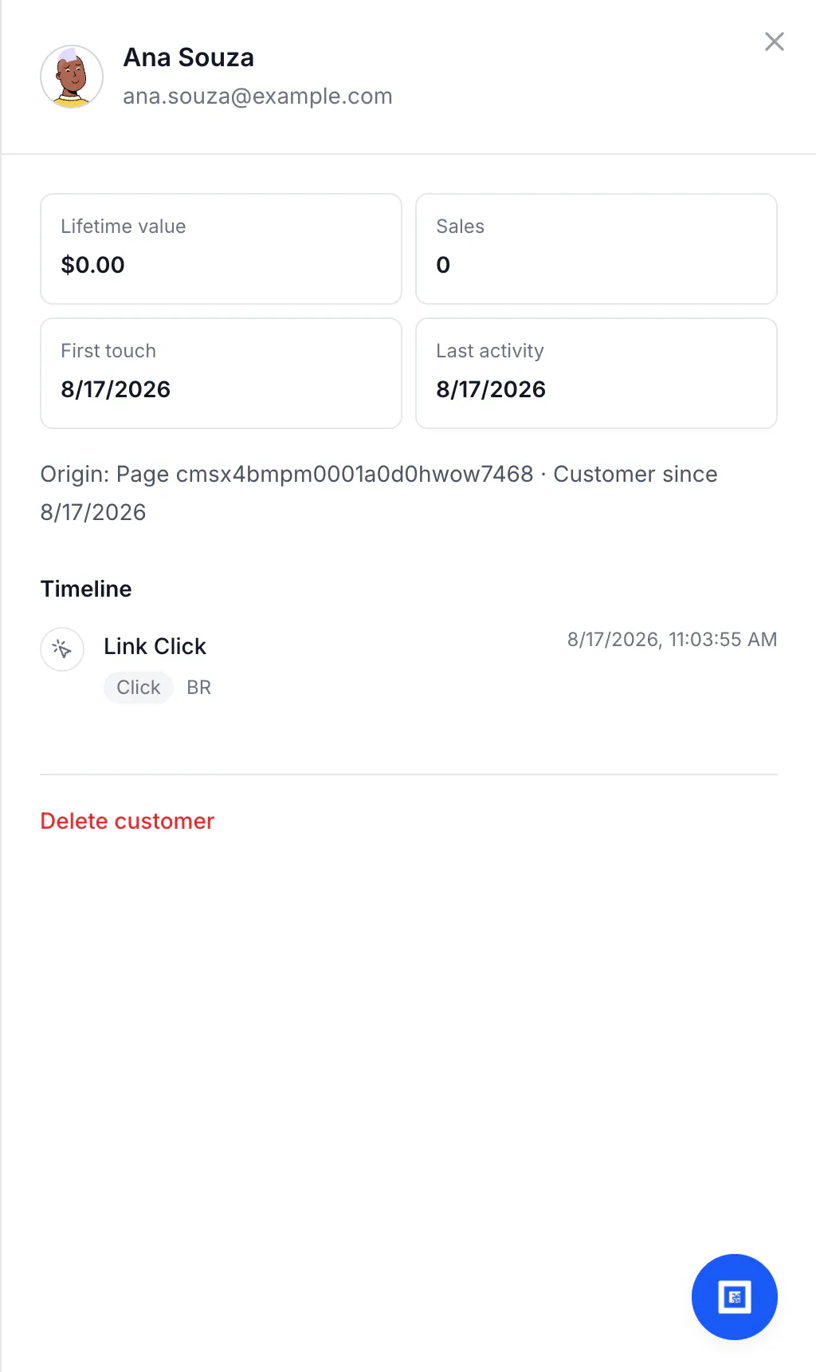Viewport: 816px width, 1372px height.
Task: Click the Last activity date card
Action: coord(596,373)
